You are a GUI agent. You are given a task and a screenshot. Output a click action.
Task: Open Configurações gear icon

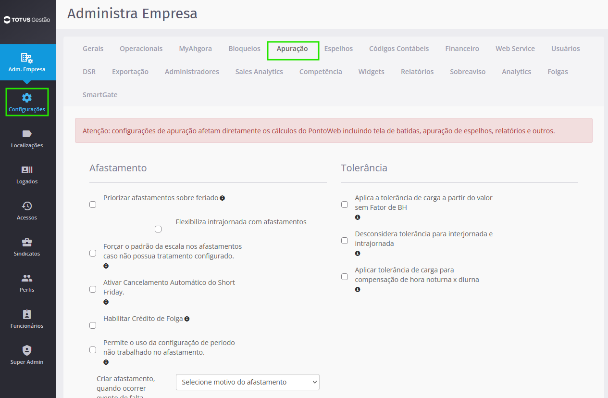pyautogui.click(x=27, y=98)
